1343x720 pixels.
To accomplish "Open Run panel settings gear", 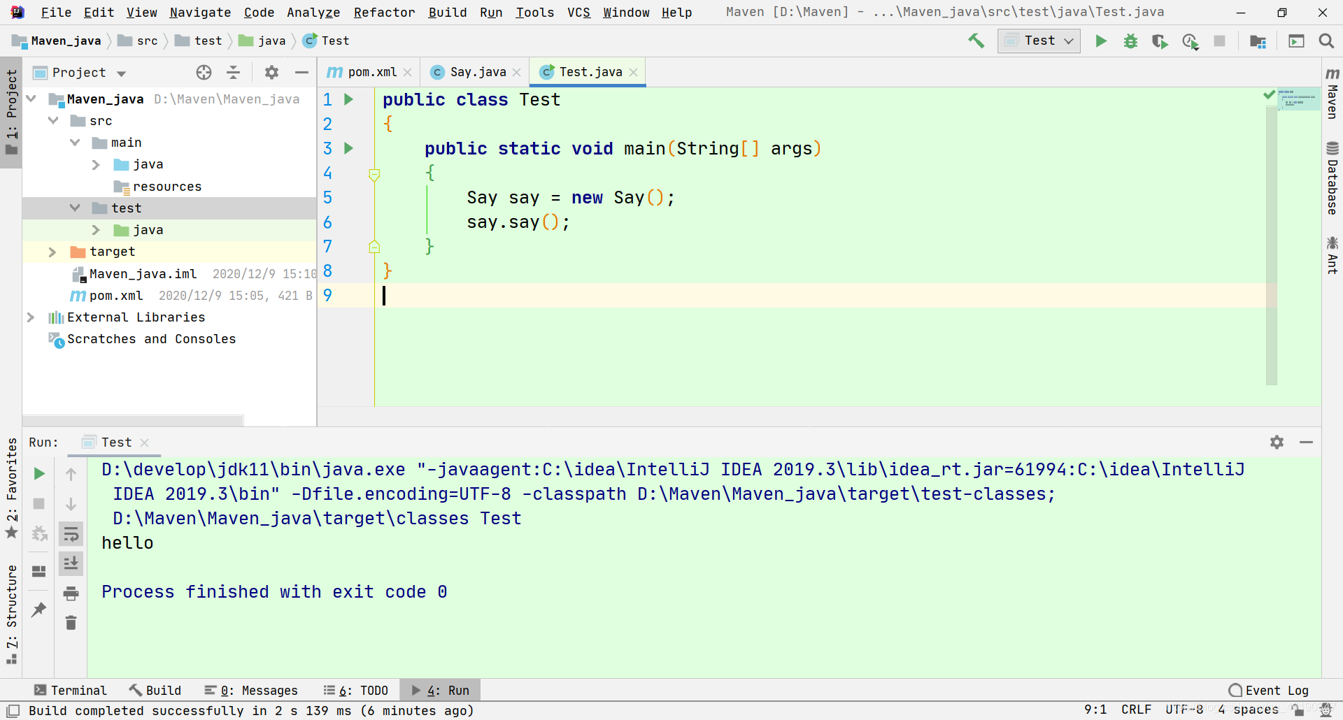I will 1277,442.
